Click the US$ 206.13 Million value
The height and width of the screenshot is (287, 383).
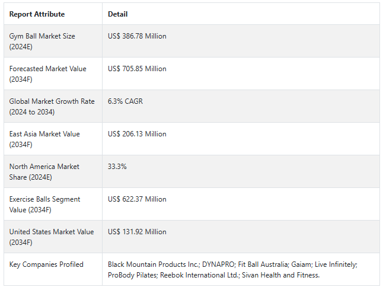click(137, 134)
